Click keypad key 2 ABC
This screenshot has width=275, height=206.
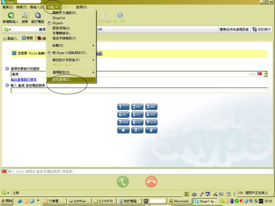coord(137,107)
